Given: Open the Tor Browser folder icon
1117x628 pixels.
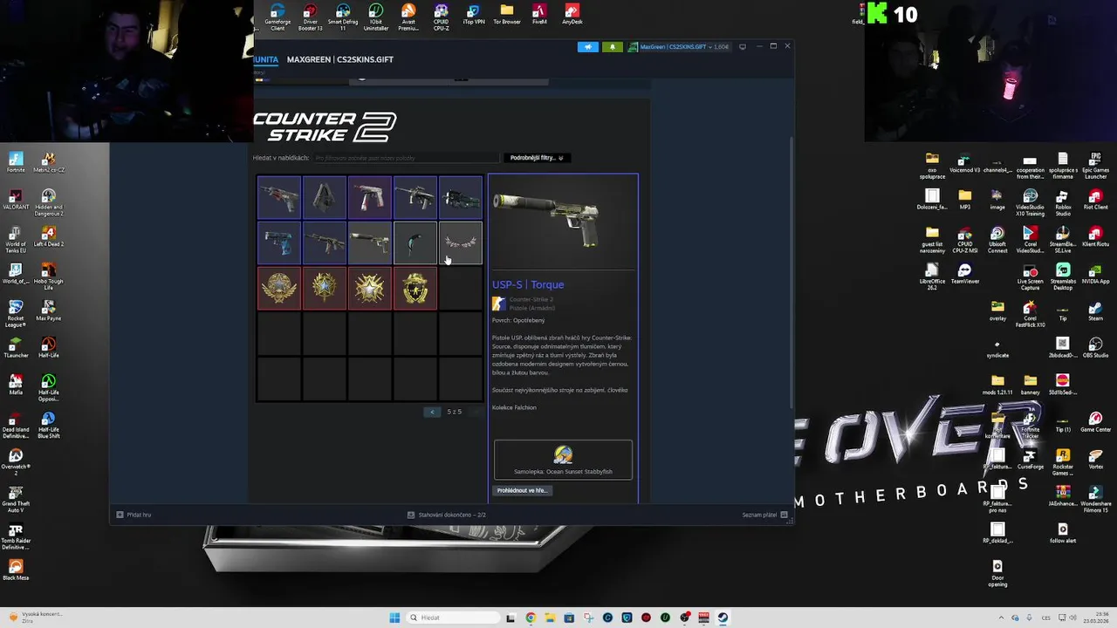Looking at the screenshot, I should pyautogui.click(x=507, y=15).
